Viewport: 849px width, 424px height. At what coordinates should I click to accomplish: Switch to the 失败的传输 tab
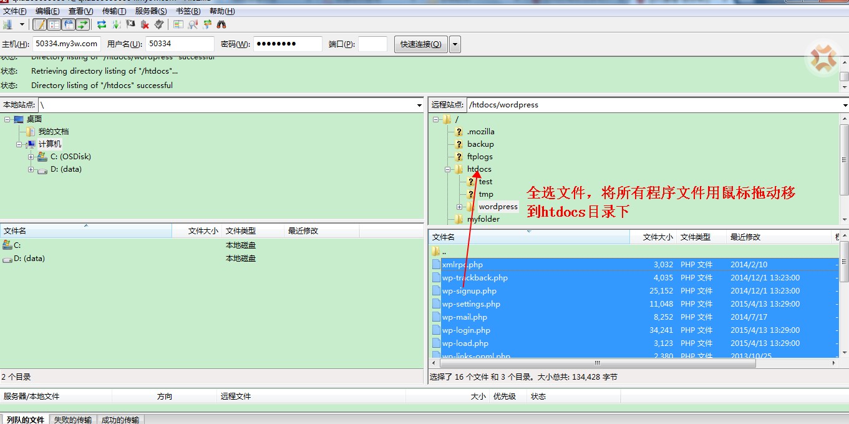coord(73,420)
